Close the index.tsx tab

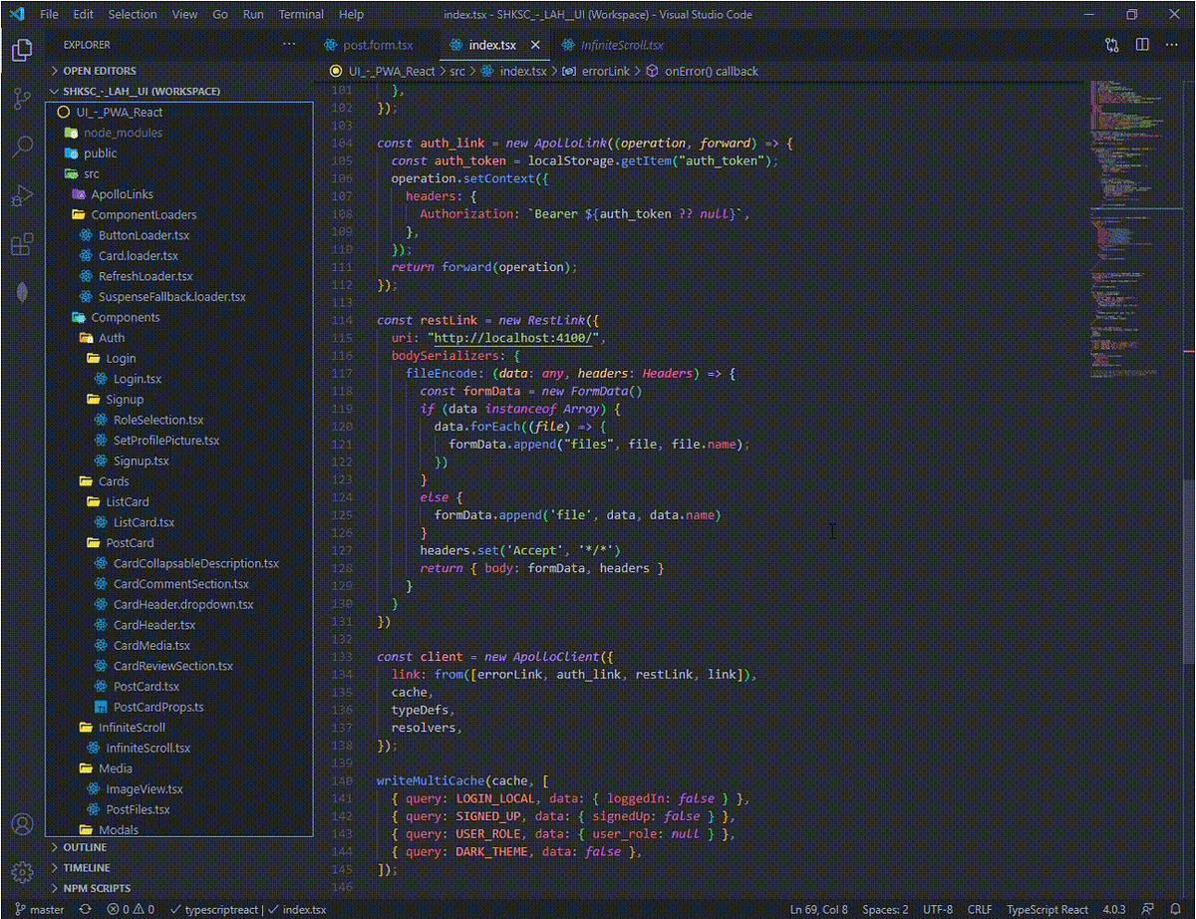point(535,45)
